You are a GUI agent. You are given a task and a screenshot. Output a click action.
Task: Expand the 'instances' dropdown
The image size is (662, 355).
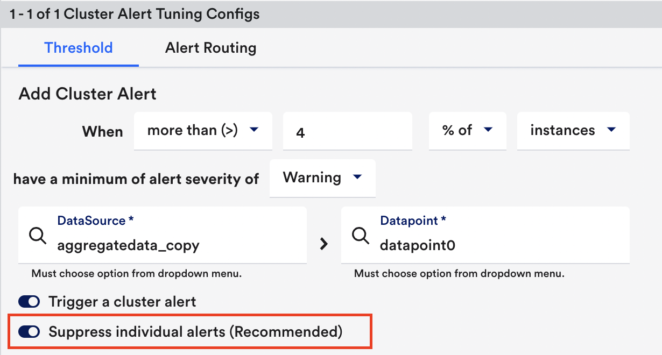pyautogui.click(x=573, y=130)
